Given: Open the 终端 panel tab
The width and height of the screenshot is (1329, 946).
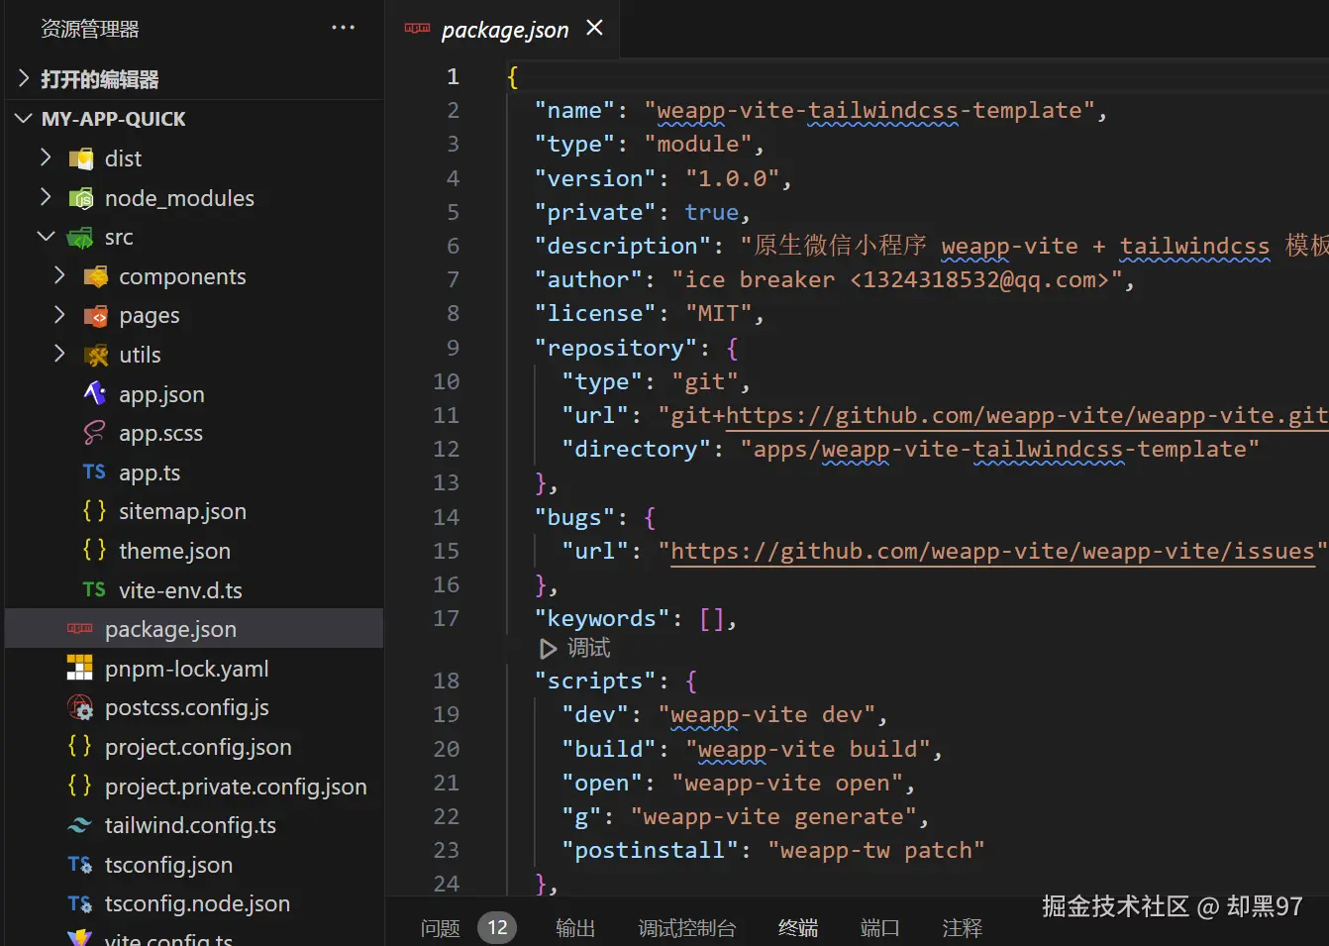Looking at the screenshot, I should 798,928.
